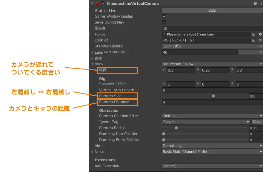Enable Save During Play checkbox
Image resolution: width=263 pixels, height=172 pixels.
(x=164, y=22)
